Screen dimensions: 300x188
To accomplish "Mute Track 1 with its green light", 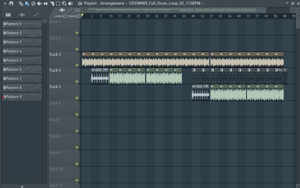I will tap(77, 33).
